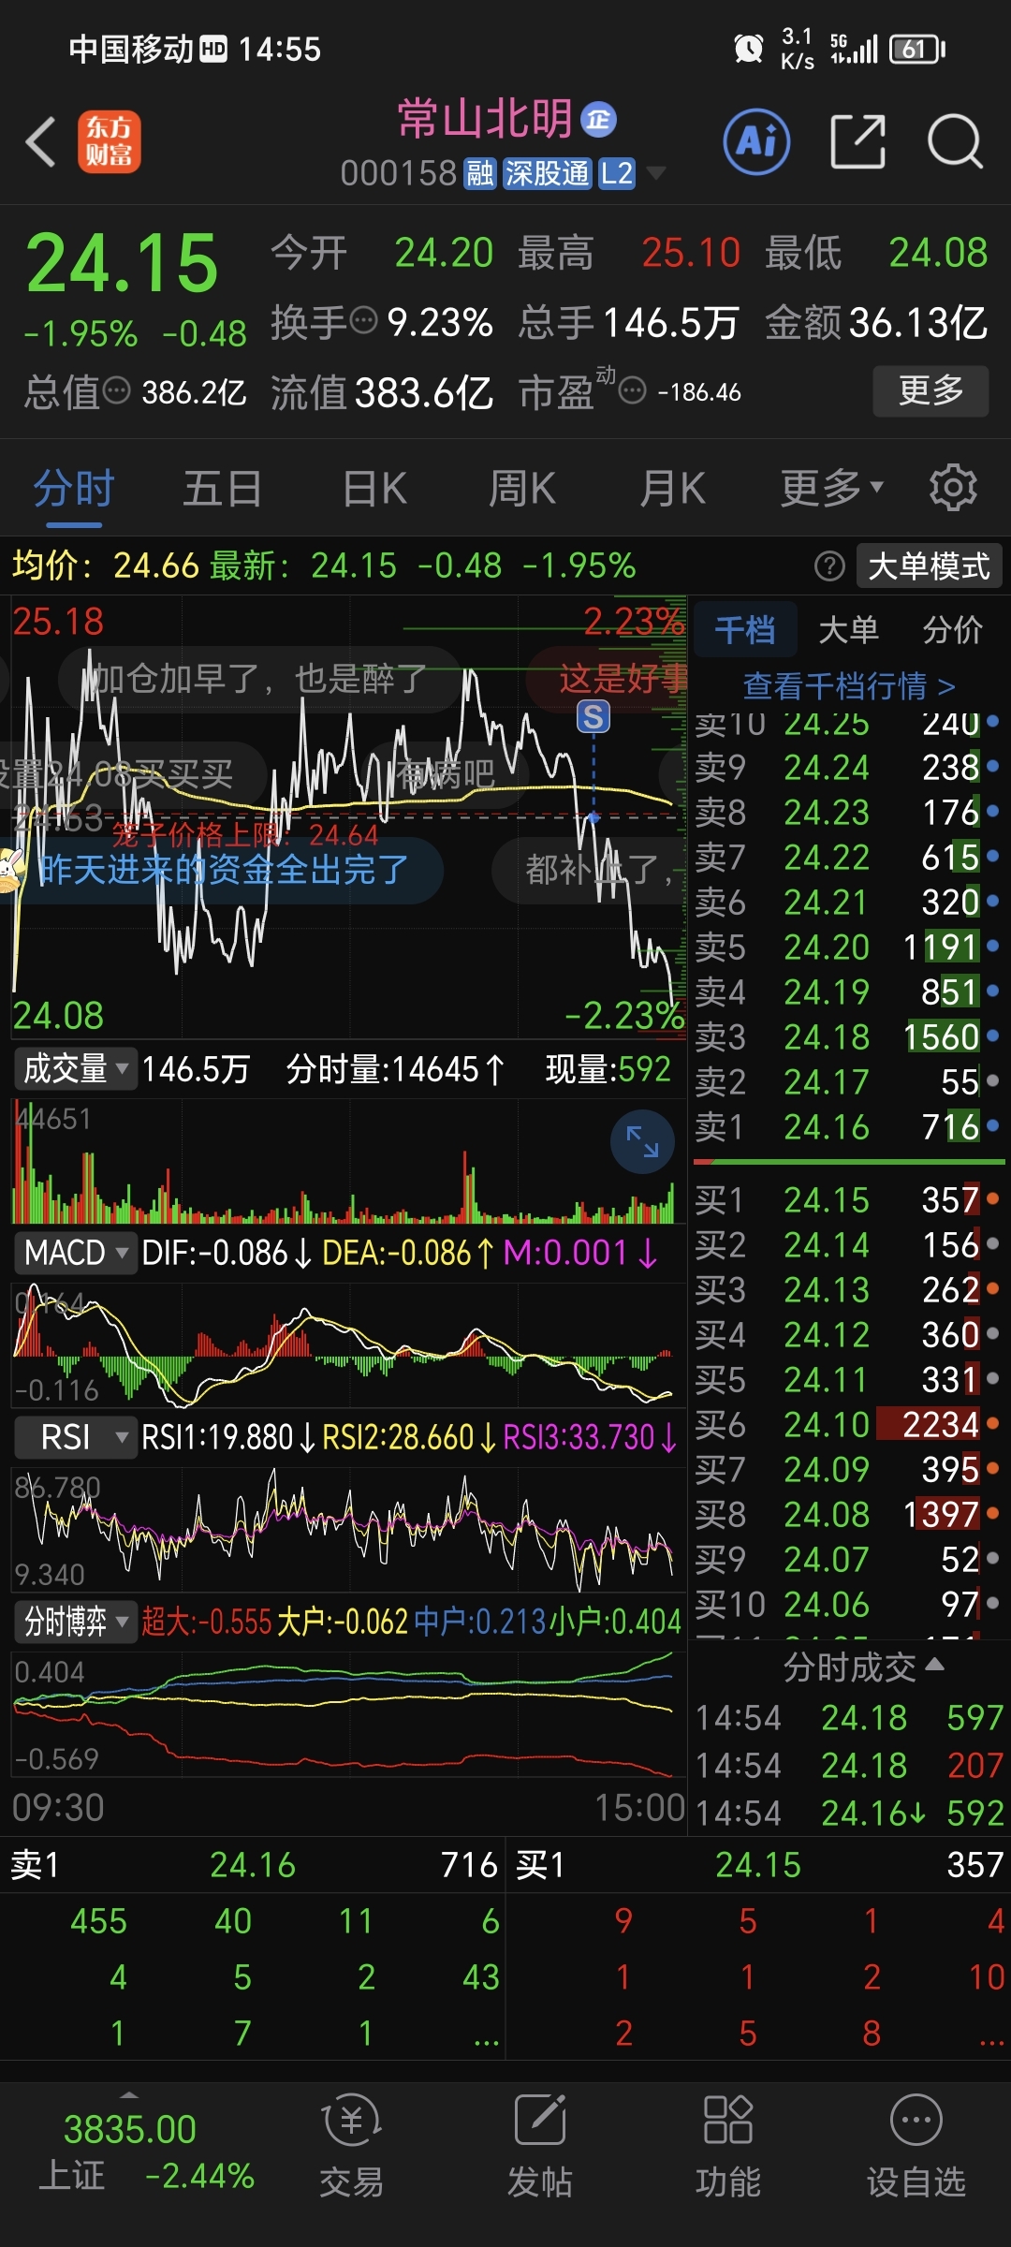
Task: Tap 设自选 ellipsis icon
Action: (916, 2121)
